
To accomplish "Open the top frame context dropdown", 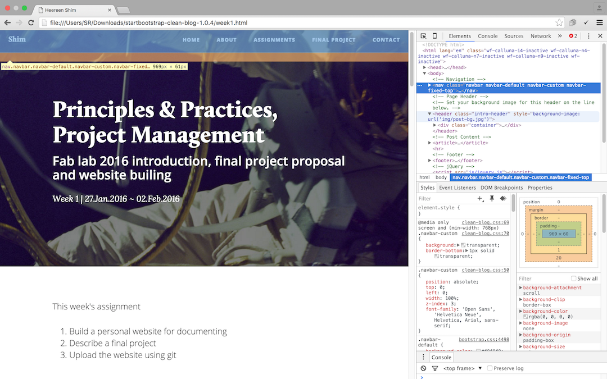I will click(462, 368).
